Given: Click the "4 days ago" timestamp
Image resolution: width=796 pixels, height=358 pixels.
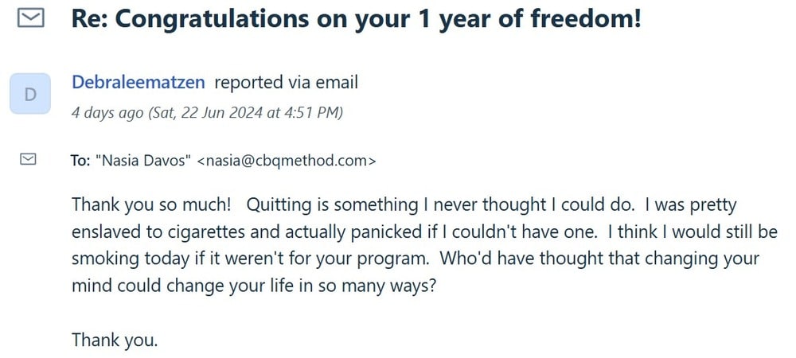Looking at the screenshot, I should (x=107, y=112).
